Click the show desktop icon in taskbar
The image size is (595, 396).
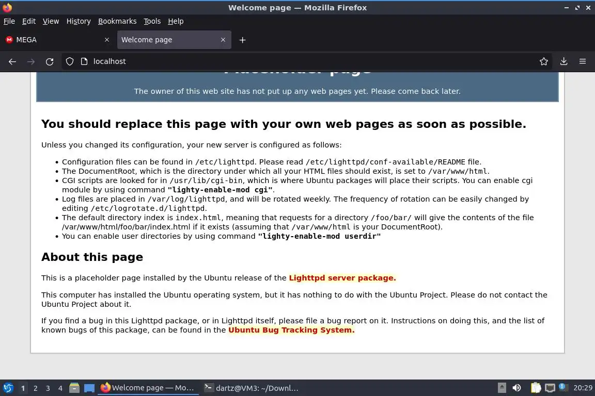pos(89,388)
